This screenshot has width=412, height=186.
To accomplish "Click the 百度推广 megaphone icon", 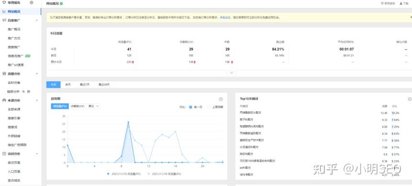I will tap(4, 20).
